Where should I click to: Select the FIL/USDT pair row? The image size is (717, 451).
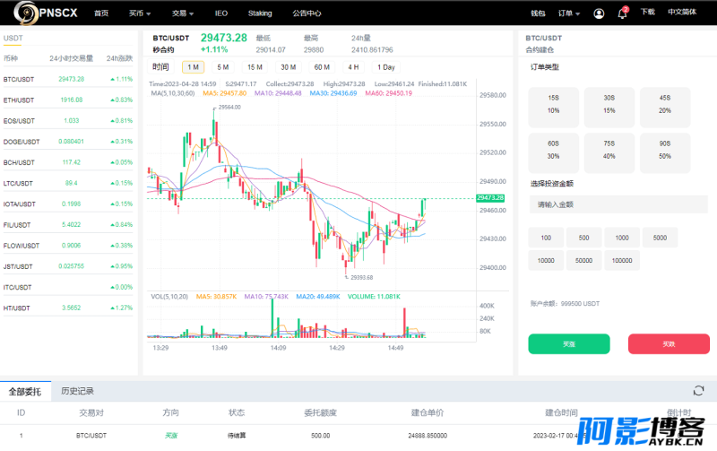pyautogui.click(x=68, y=224)
